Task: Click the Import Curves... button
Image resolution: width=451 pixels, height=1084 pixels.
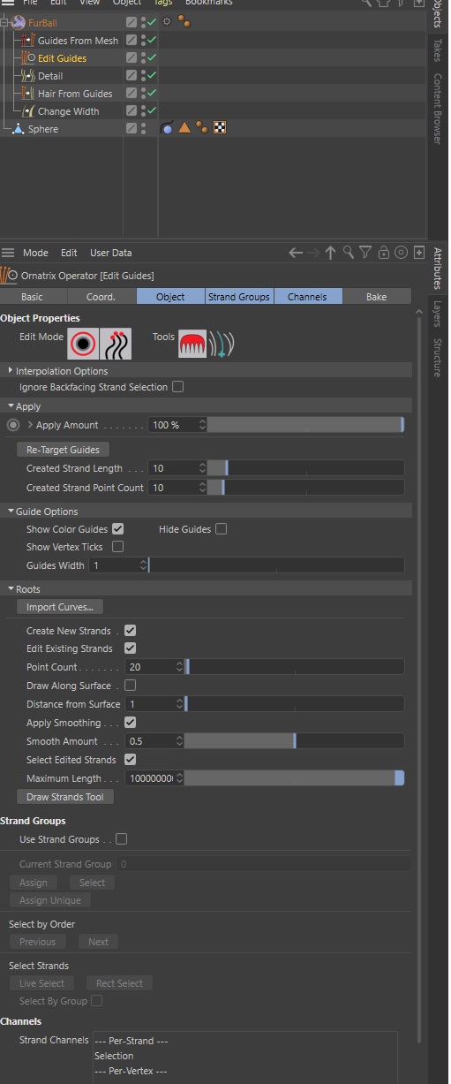Action: click(60, 607)
